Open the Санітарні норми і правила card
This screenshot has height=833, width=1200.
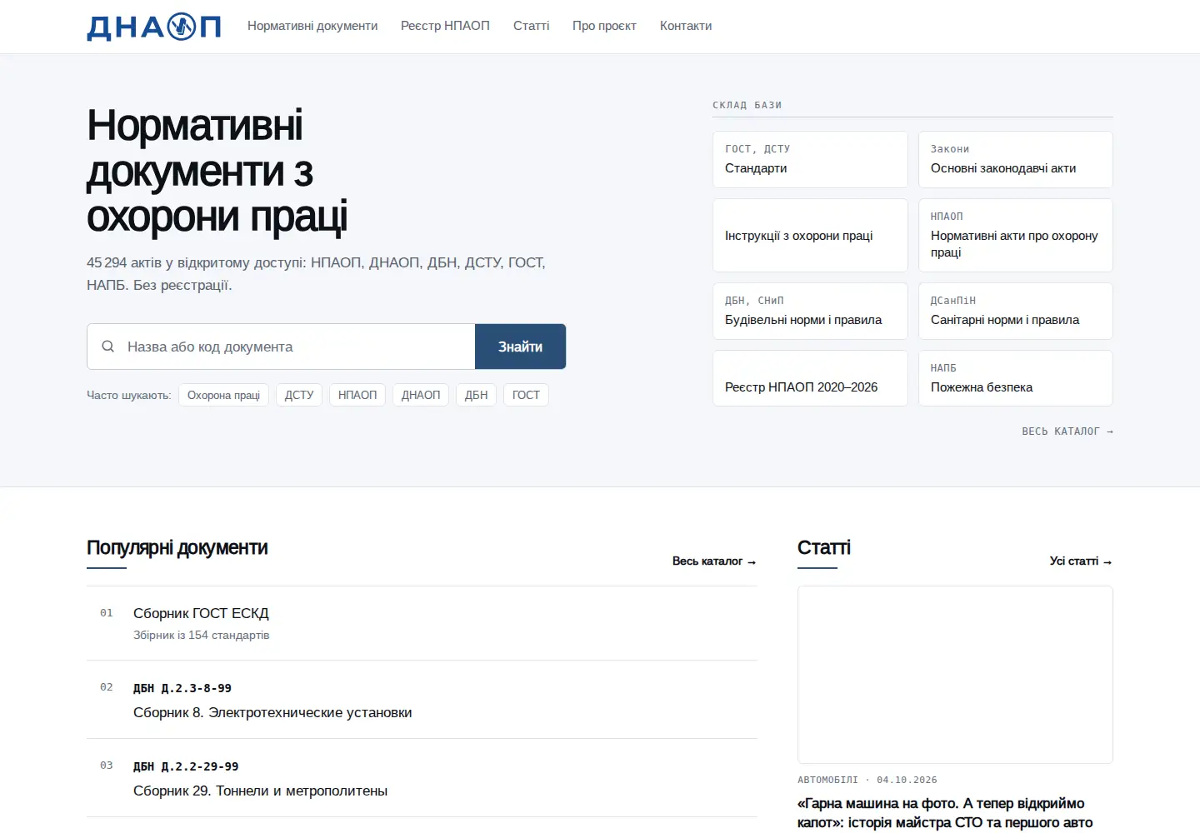pyautogui.click(x=1016, y=311)
